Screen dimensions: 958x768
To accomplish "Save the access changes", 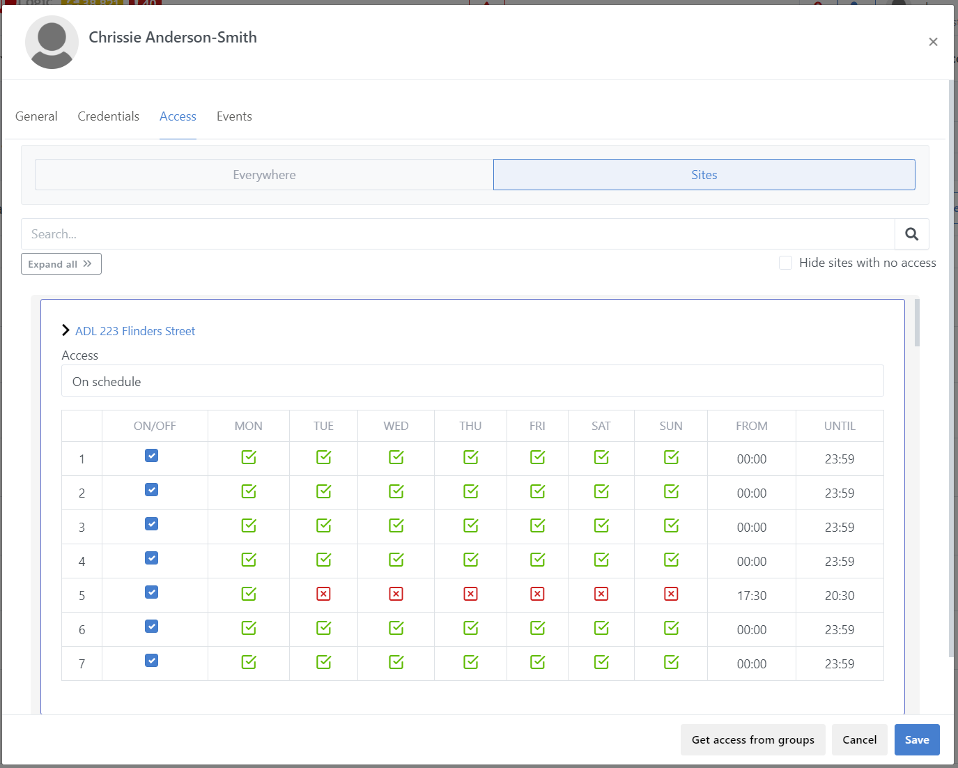I will point(916,739).
